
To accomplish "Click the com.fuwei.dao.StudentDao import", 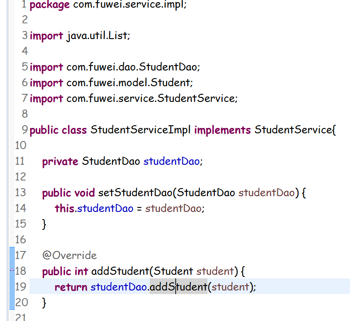I will [x=133, y=67].
